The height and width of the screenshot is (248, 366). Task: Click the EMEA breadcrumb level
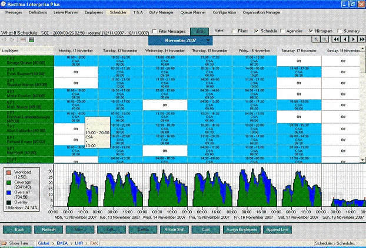click(63, 242)
